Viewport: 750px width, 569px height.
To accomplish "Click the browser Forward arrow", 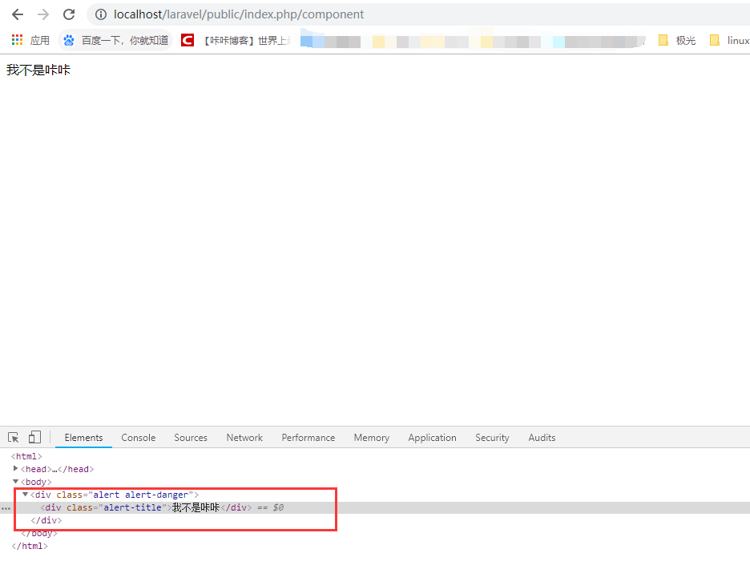I will click(x=43, y=14).
